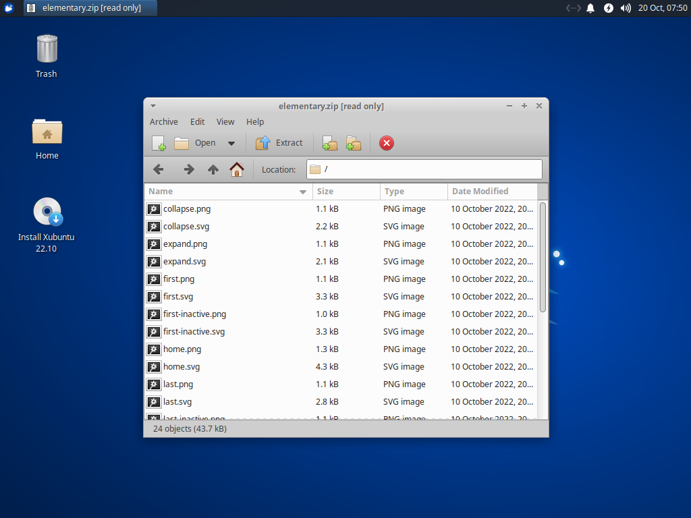This screenshot has height=518, width=691.
Task: Open the View menu
Action: (225, 121)
